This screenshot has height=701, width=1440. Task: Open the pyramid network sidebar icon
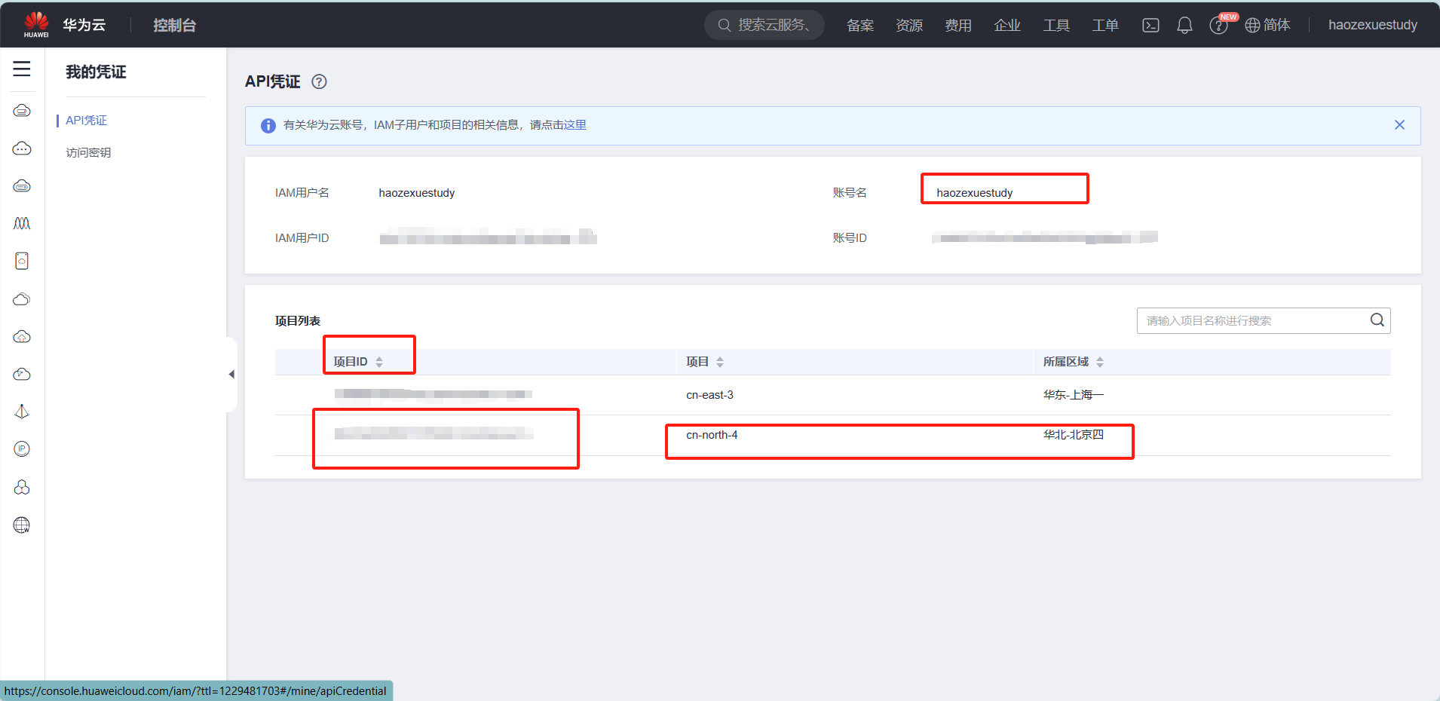tap(22, 412)
